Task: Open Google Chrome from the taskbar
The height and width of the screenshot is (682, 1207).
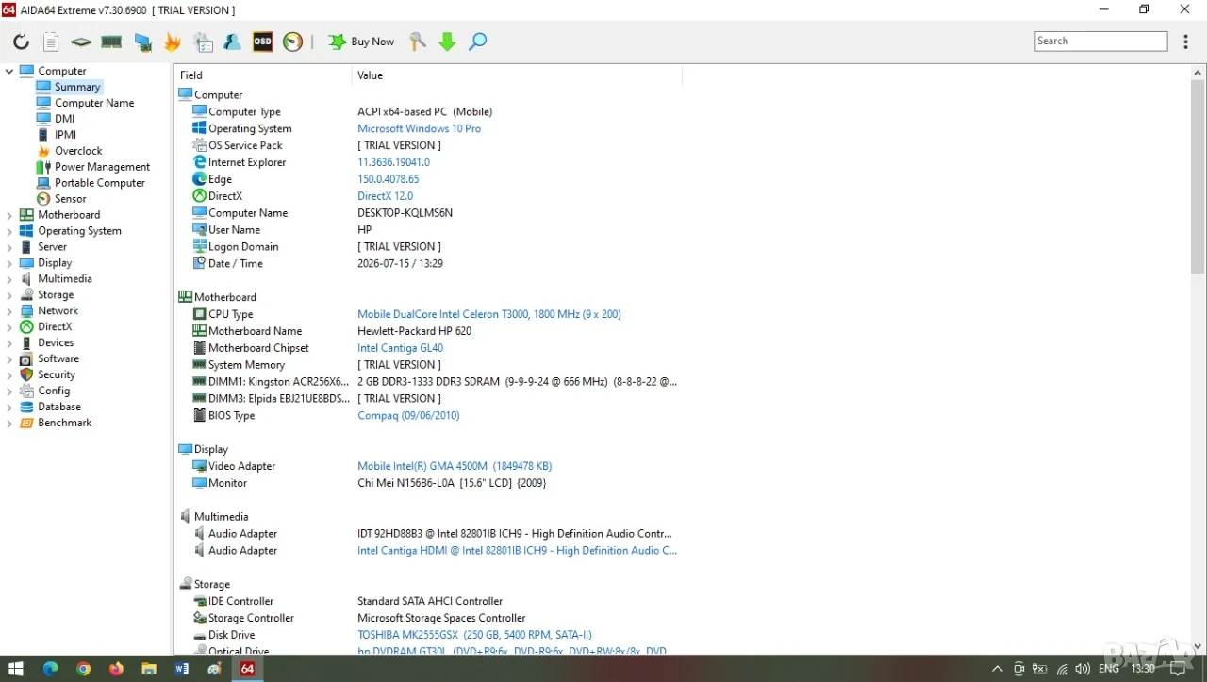Action: [83, 669]
